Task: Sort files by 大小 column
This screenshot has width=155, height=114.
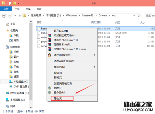Action: pos(143,22)
